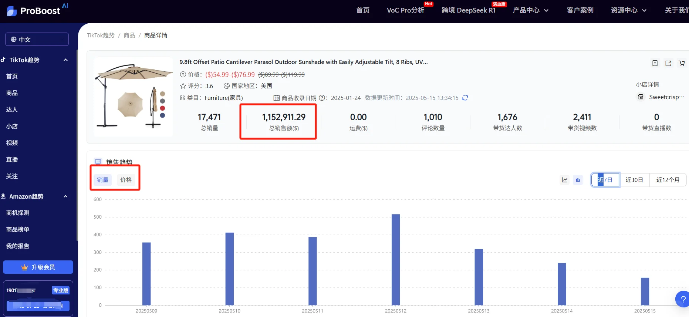Click the globe icon in language selector
This screenshot has height=317, width=689.
point(14,39)
